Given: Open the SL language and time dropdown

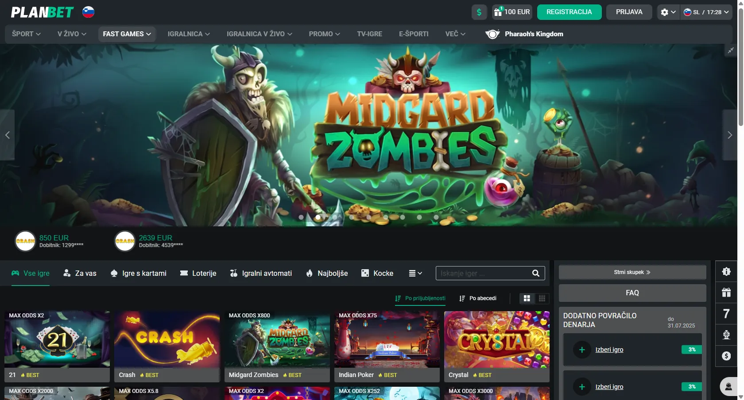Looking at the screenshot, I should [706, 12].
